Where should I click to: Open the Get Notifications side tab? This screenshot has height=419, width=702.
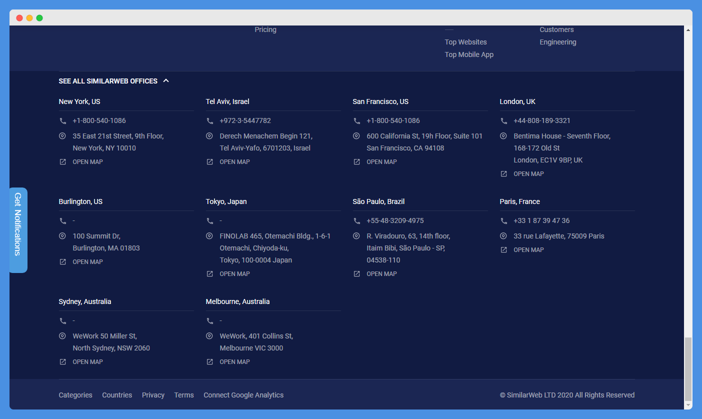click(x=18, y=230)
